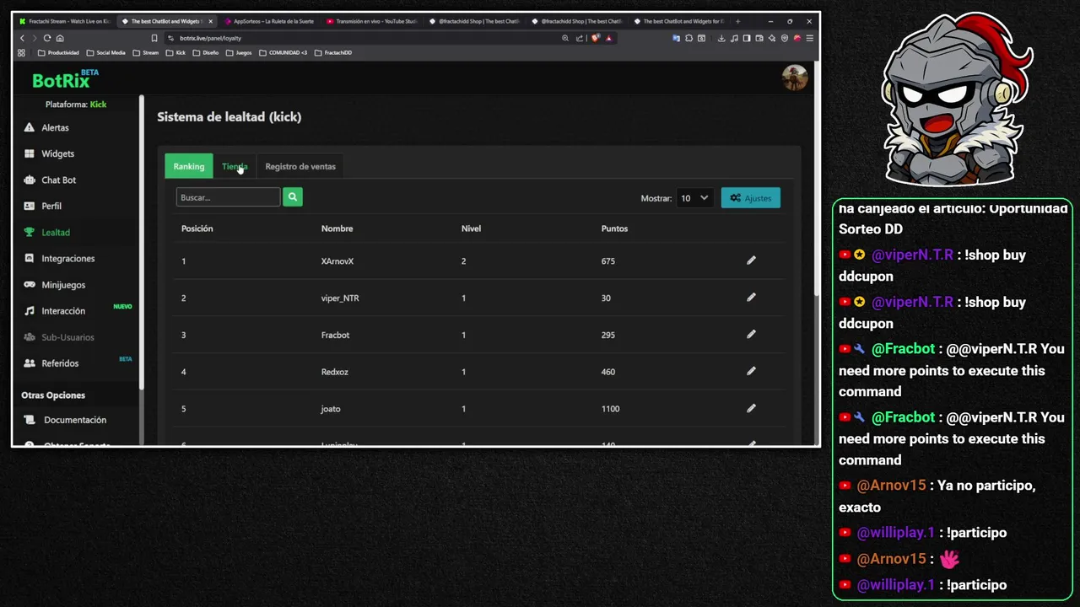Click the Nivel column header
Image resolution: width=1080 pixels, height=607 pixels.
point(471,228)
